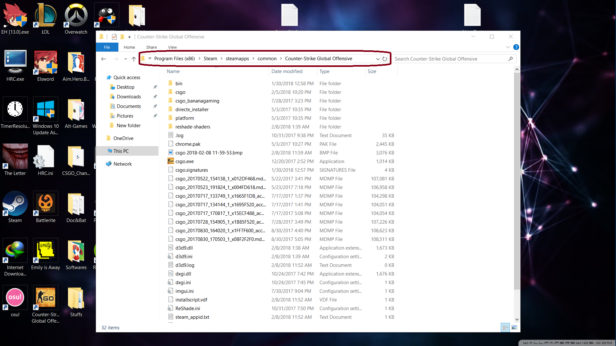The height and width of the screenshot is (346, 616).
Task: Click the Refresh button in address bar
Action: [x=385, y=59]
